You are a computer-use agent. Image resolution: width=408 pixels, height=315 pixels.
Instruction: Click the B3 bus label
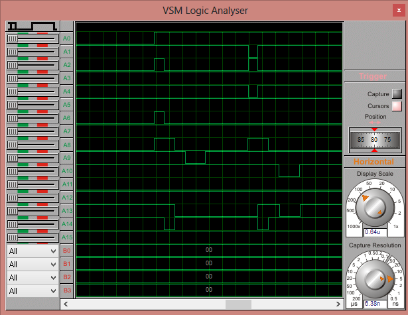tap(67, 290)
